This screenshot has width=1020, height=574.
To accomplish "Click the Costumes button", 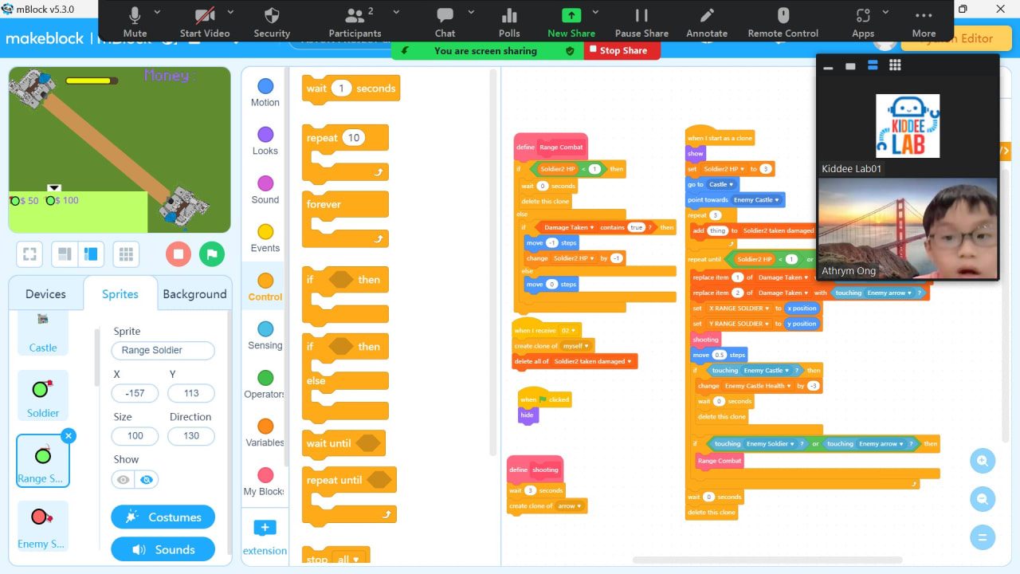I will pos(163,517).
